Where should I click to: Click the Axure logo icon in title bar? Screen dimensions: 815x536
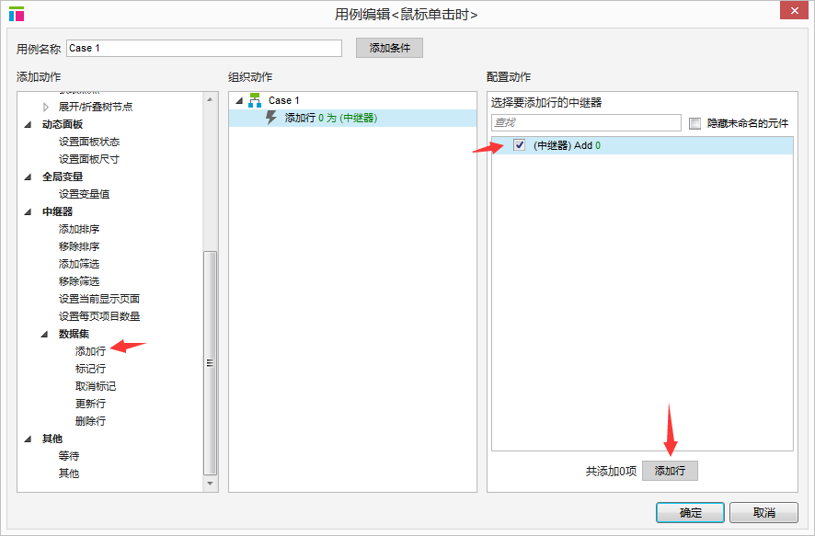click(17, 14)
